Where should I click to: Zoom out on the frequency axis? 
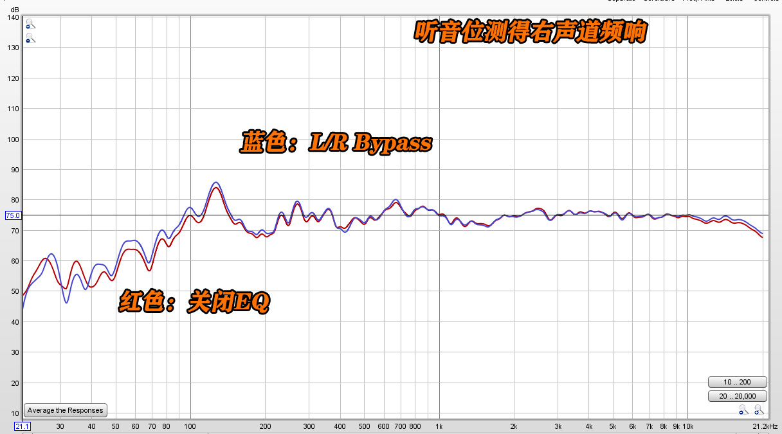[x=741, y=413]
